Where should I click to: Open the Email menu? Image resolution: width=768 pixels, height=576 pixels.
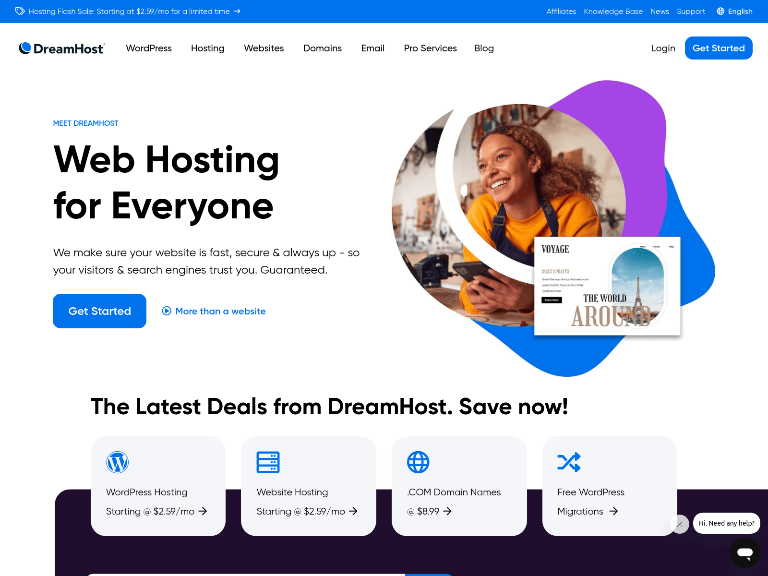click(x=373, y=48)
